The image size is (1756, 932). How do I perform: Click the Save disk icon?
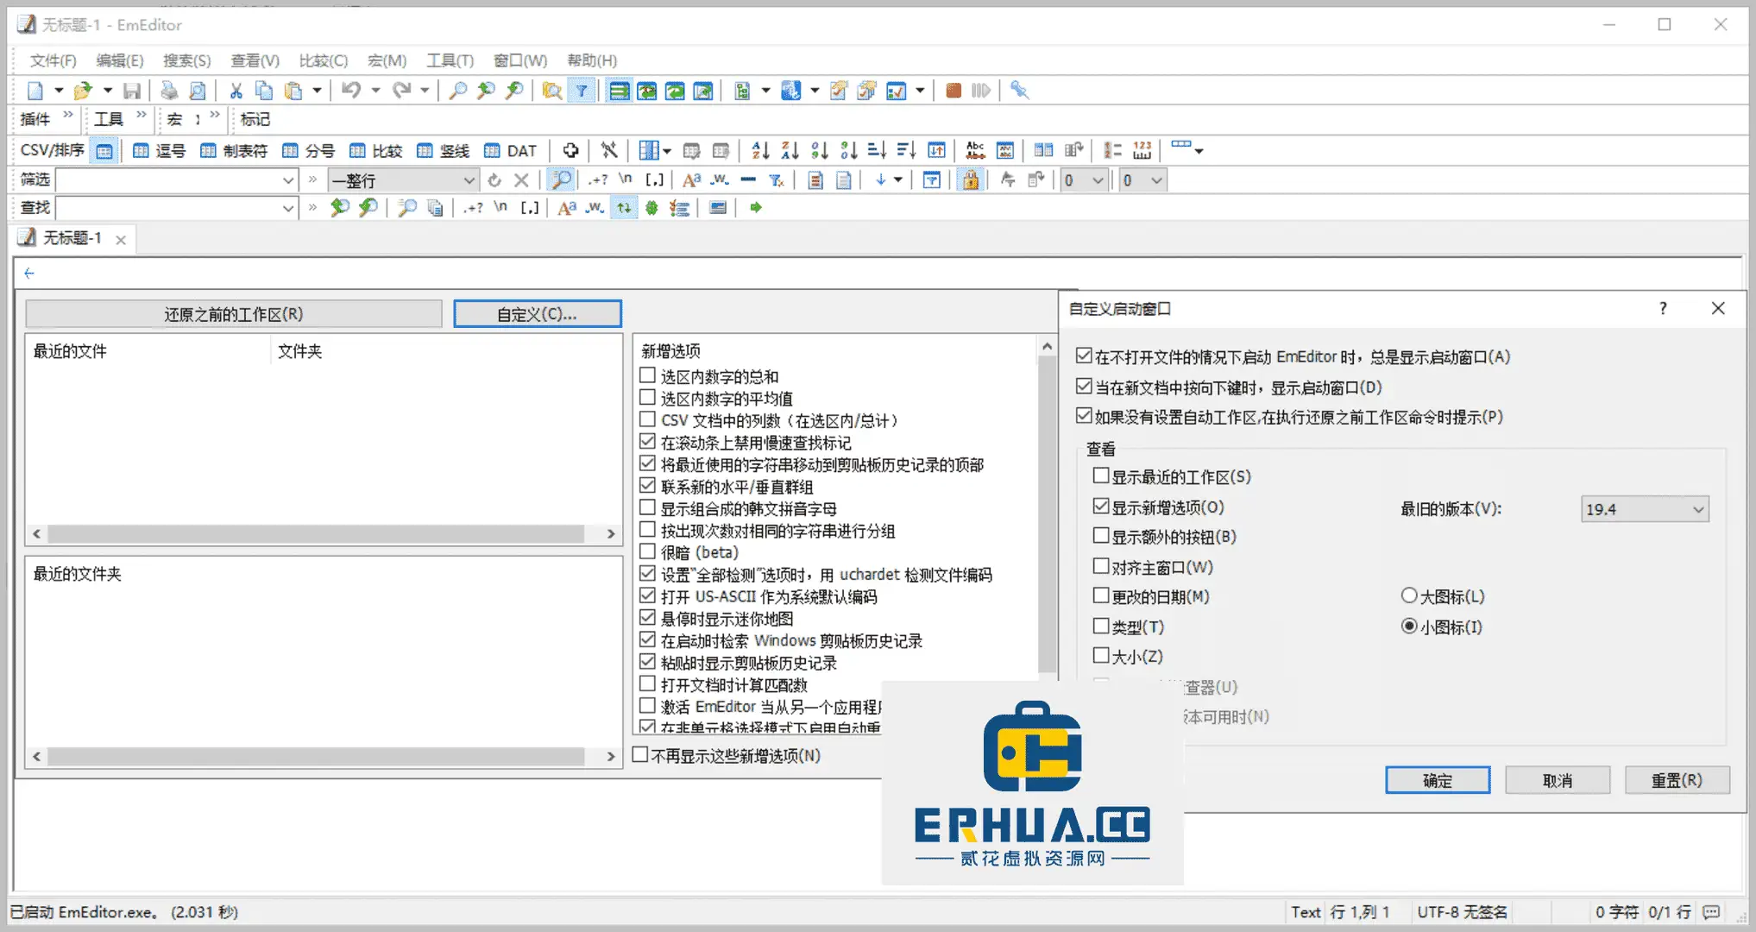131,91
